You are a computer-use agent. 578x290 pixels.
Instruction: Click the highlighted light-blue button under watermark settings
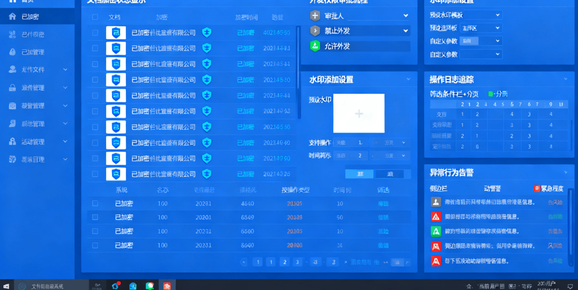tap(360, 174)
